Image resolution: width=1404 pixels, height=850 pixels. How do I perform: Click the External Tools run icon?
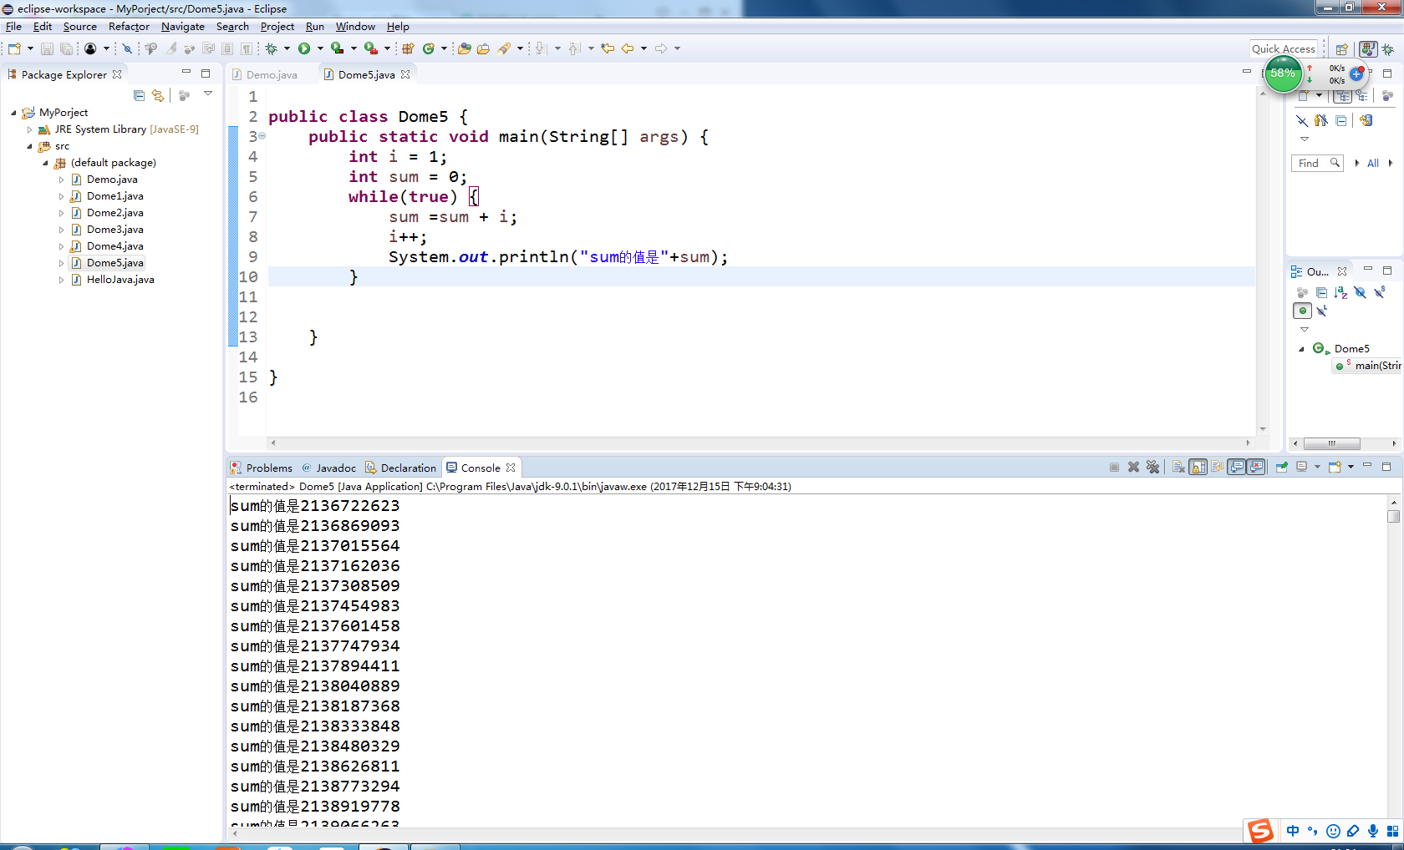point(370,48)
